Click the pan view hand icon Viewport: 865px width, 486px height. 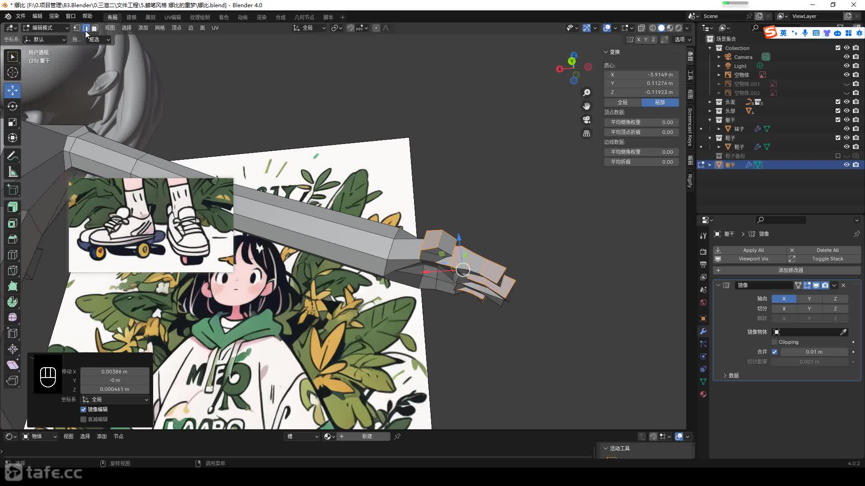click(x=587, y=106)
